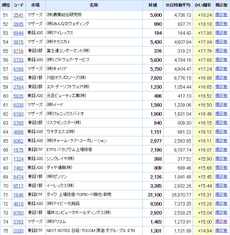The width and height of the screenshot is (230, 235).
Task: Open 掲示板 link for リスクモンスター row
Action: (221, 123)
